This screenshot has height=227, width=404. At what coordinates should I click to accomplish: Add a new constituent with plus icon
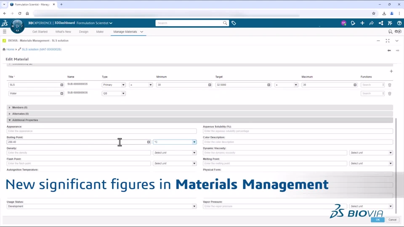pyautogui.click(x=391, y=71)
